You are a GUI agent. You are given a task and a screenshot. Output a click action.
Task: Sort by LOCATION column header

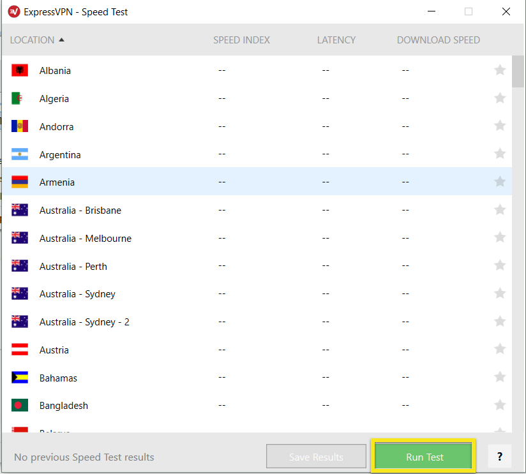[x=32, y=40]
